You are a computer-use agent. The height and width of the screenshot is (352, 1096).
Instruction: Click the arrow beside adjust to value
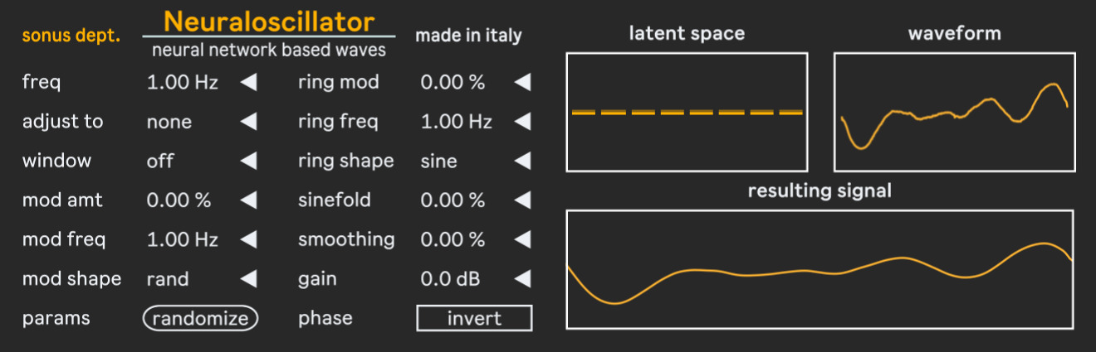[x=248, y=122]
